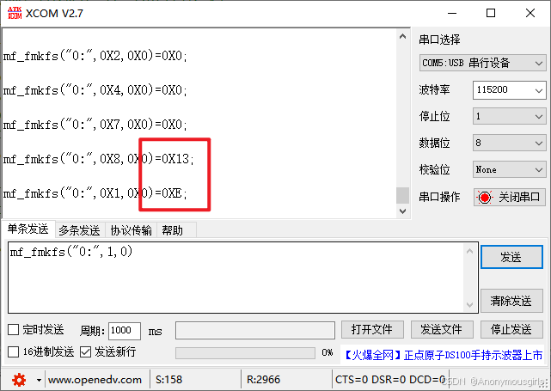Expand arrow next to the gear icon

39,380
